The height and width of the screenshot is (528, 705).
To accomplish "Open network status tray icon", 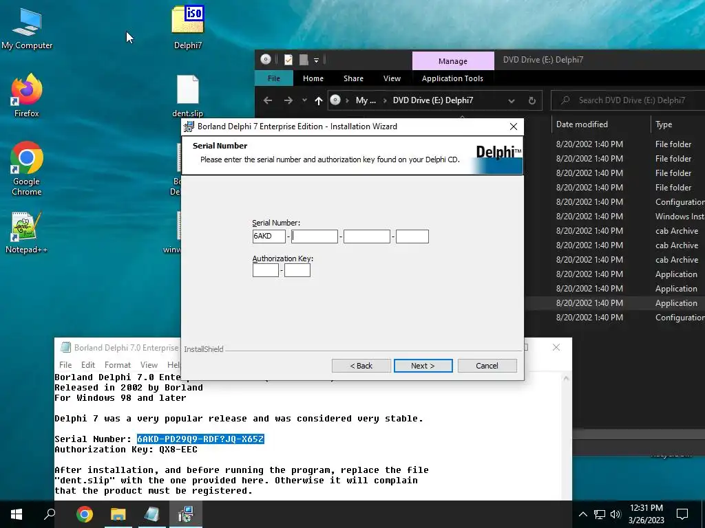I will click(x=600, y=514).
